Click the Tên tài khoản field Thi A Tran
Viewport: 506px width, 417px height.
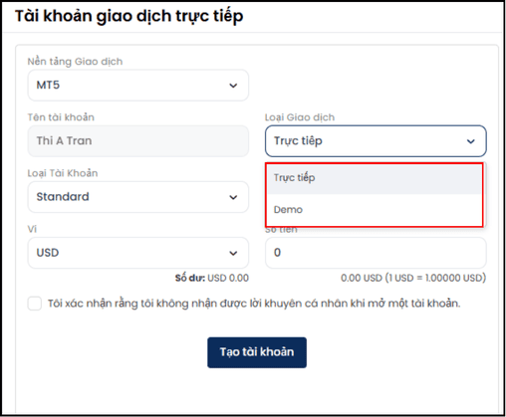[137, 141]
